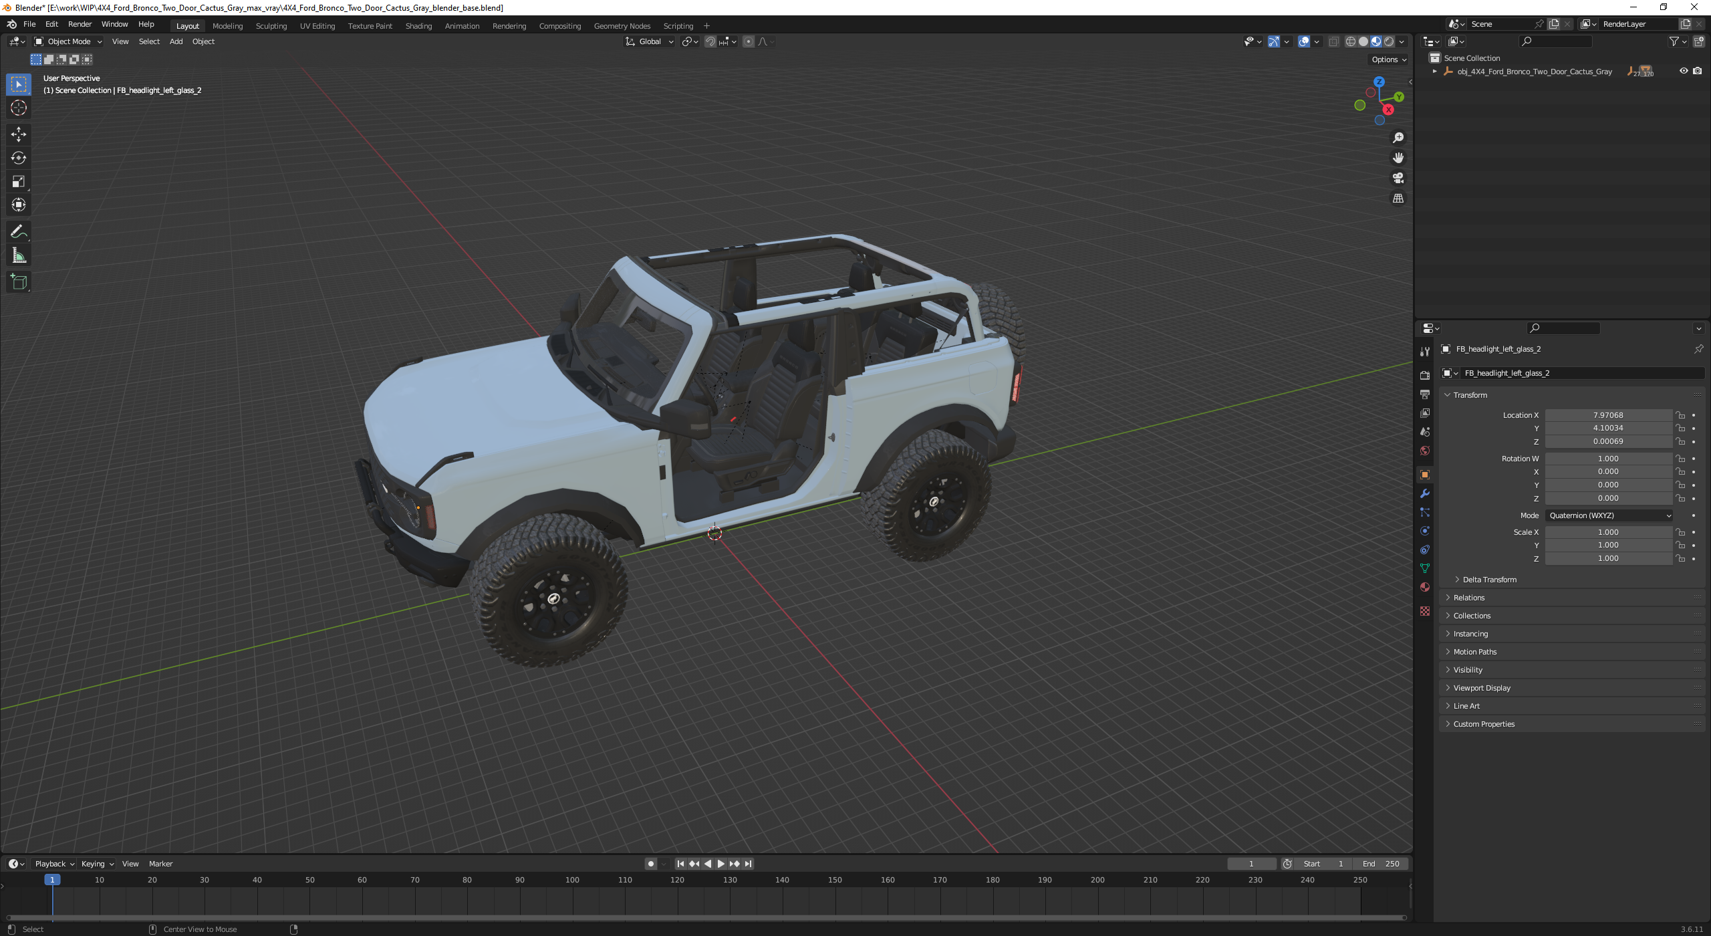Open the timeline Keying popover
Image resolution: width=1711 pixels, height=936 pixels.
coord(97,864)
